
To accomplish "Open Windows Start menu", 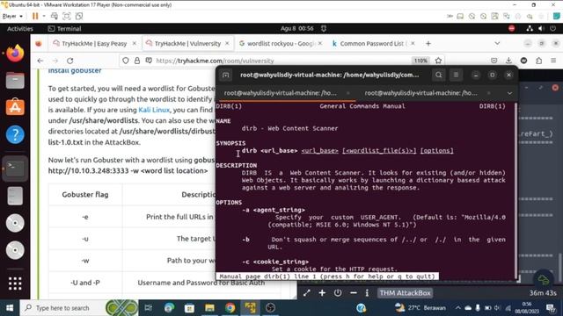I will pyautogui.click(x=10, y=308).
